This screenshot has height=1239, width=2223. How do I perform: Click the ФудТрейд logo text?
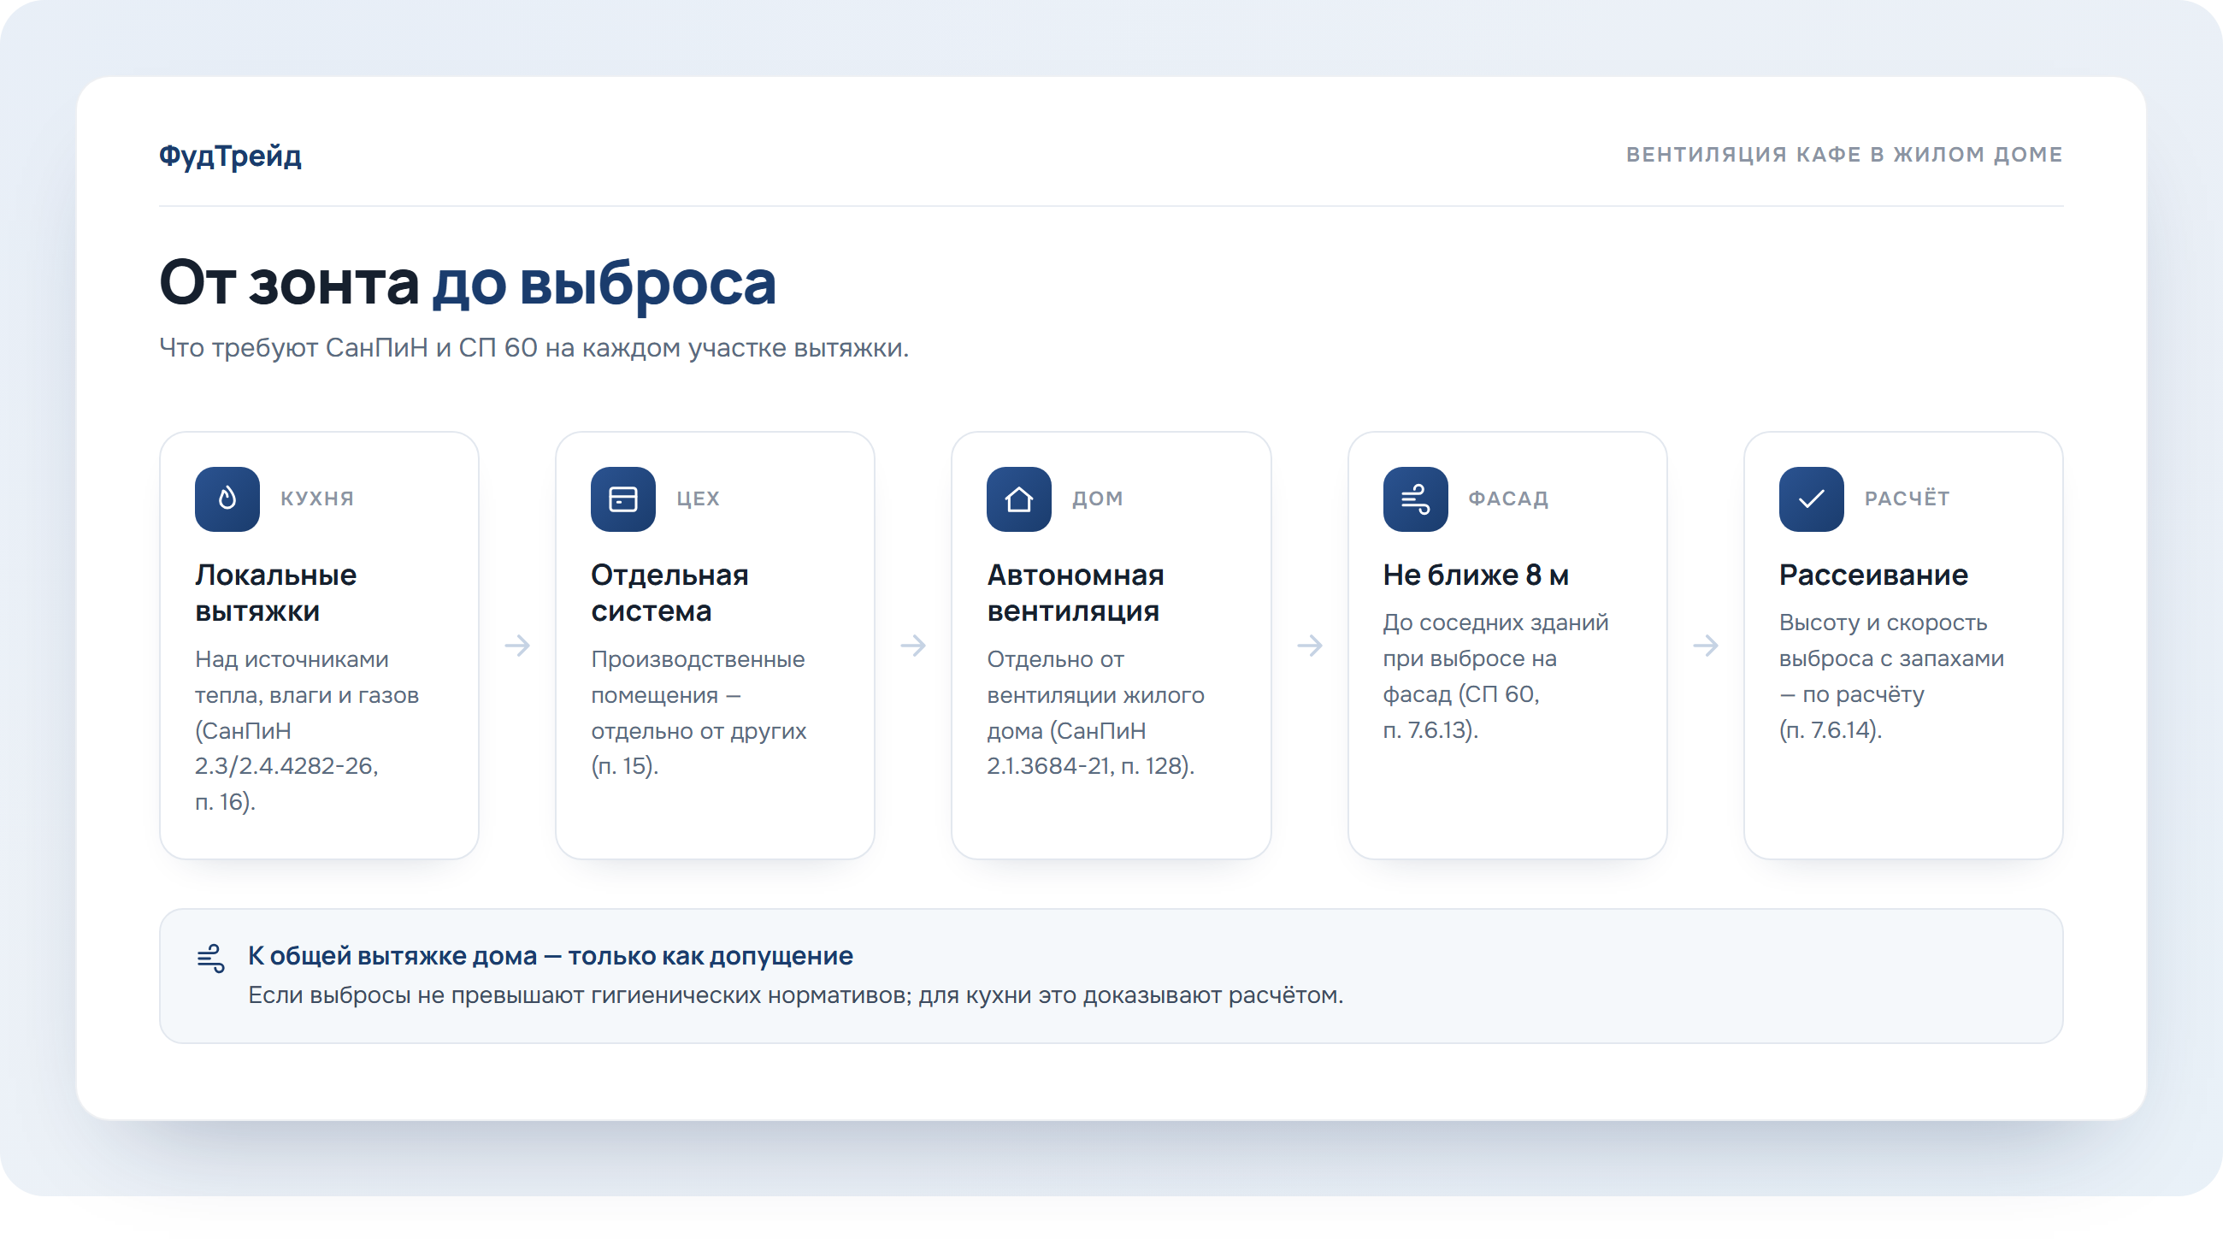pos(230,156)
